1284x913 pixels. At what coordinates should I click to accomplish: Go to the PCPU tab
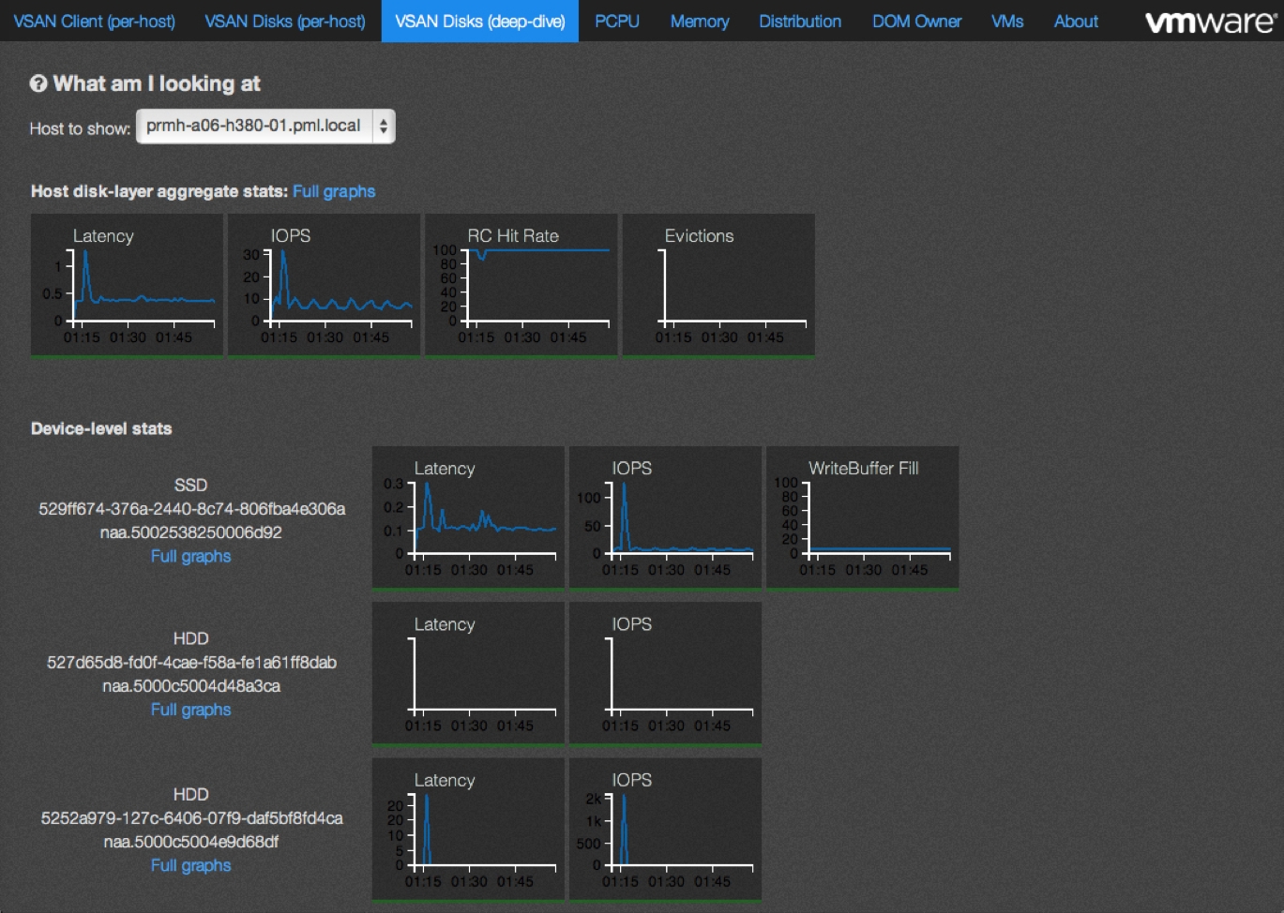617,21
